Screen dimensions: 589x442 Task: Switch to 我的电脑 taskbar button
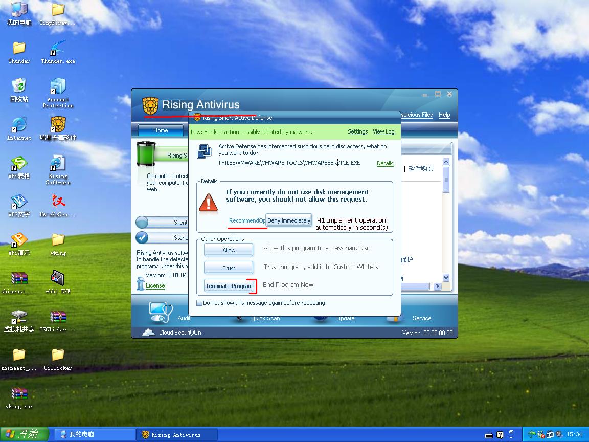click(x=94, y=434)
